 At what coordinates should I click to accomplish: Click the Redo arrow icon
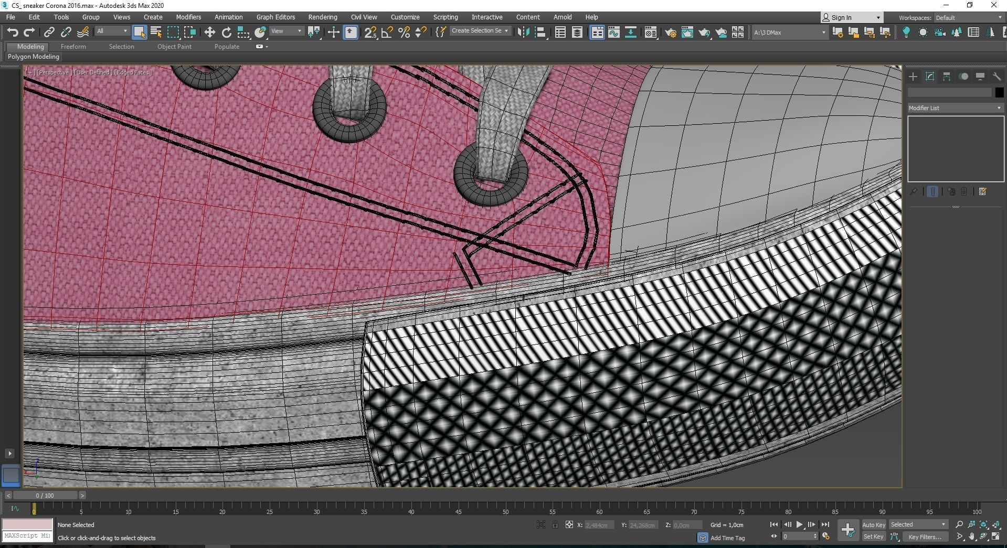(x=29, y=33)
